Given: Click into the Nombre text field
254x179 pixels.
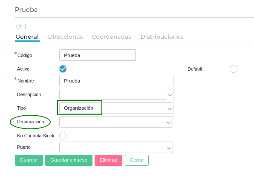Looking at the screenshot, I should point(116,81).
